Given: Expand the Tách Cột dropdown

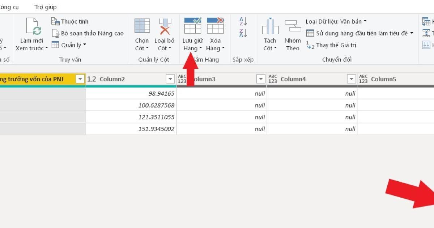Looking at the screenshot, I should [275, 48].
